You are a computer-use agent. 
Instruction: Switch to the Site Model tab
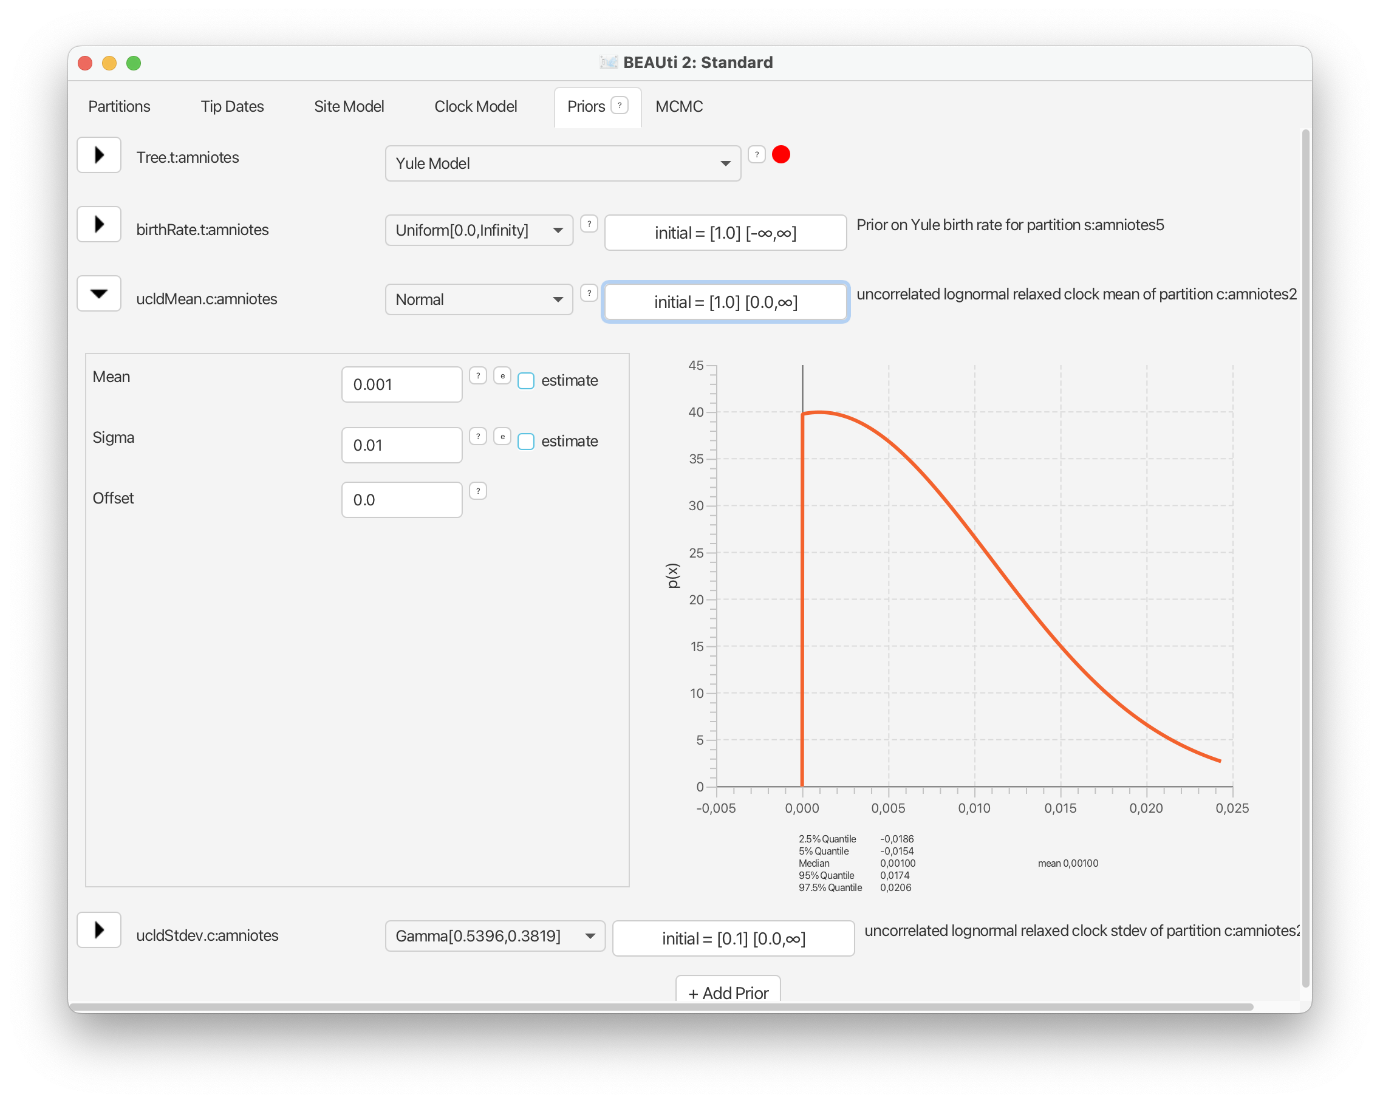pos(349,106)
